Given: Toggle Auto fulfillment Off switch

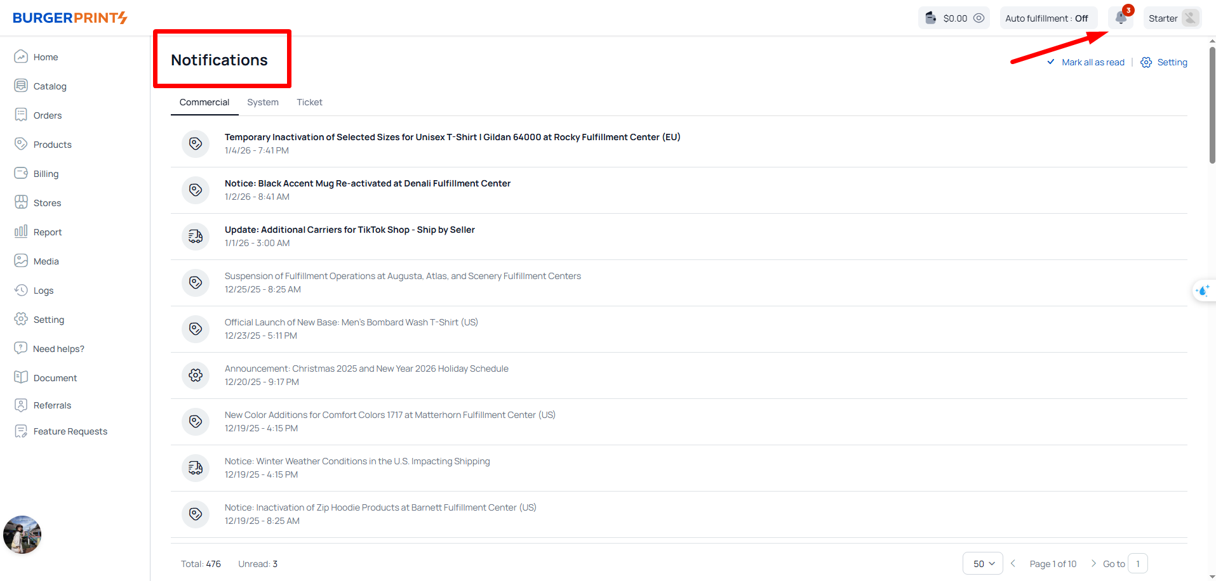Looking at the screenshot, I should tap(1046, 18).
